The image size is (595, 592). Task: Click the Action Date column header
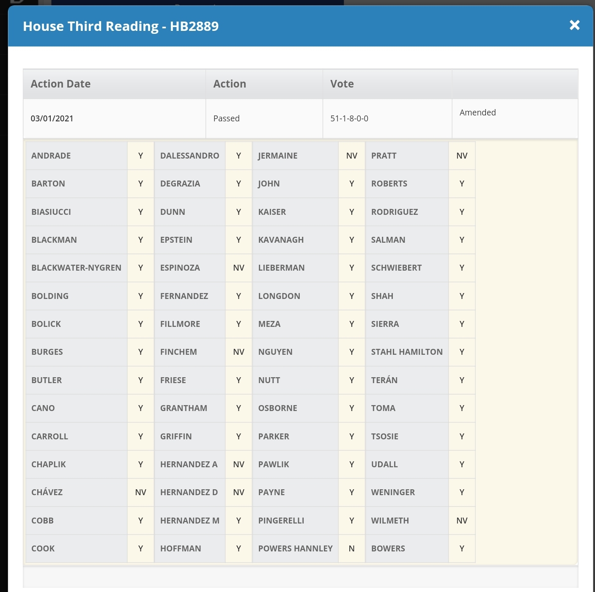pyautogui.click(x=115, y=84)
